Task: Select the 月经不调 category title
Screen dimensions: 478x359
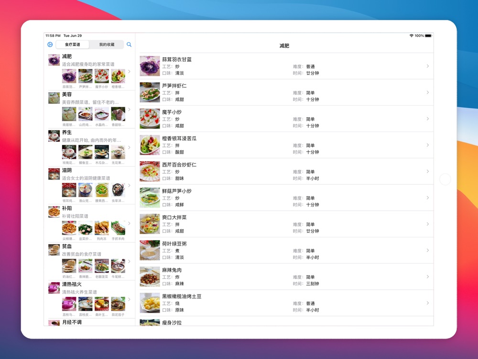Action: (72, 322)
